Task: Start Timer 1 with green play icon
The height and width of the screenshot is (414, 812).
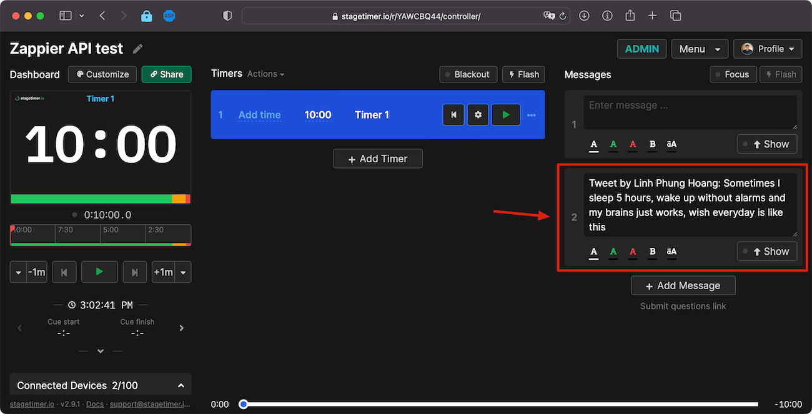Action: click(506, 115)
